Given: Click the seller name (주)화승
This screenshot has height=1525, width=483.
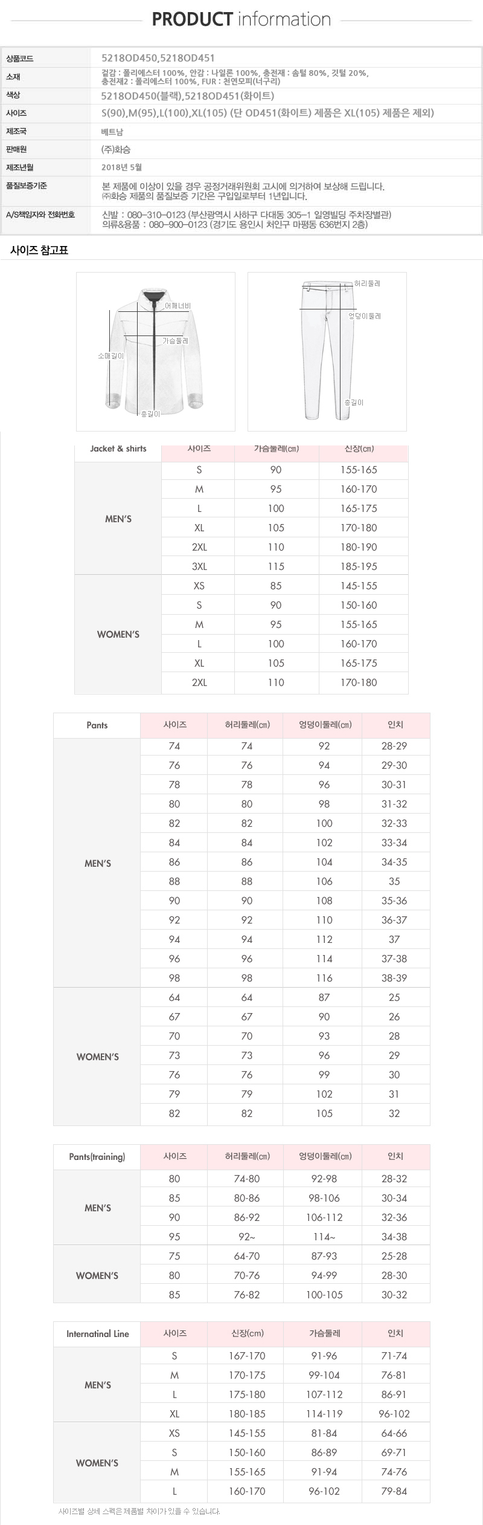Looking at the screenshot, I should point(116,149).
